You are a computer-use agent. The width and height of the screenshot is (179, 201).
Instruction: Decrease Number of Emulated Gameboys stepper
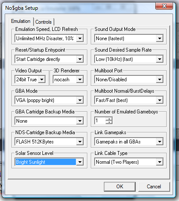pos(109,122)
